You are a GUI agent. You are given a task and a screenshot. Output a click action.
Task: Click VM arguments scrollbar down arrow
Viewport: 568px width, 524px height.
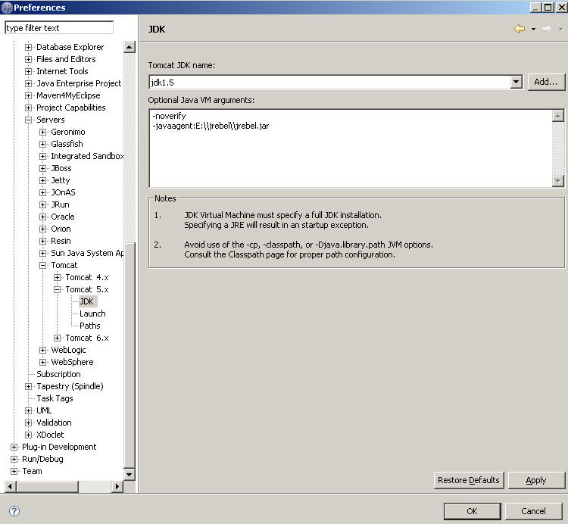[x=558, y=180]
